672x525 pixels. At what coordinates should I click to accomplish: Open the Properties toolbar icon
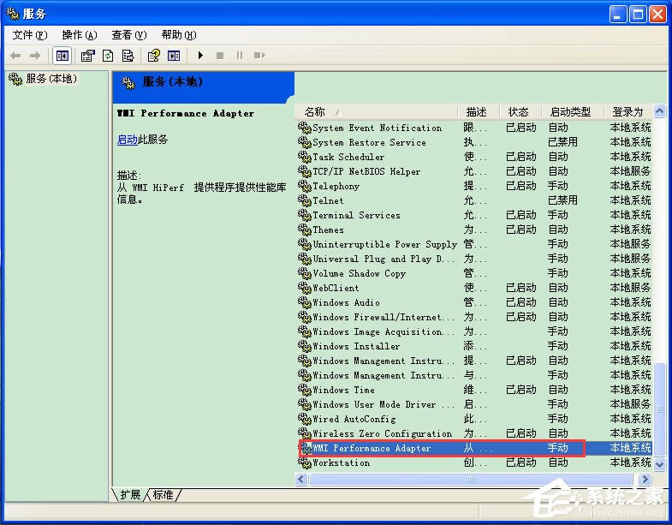[87, 56]
